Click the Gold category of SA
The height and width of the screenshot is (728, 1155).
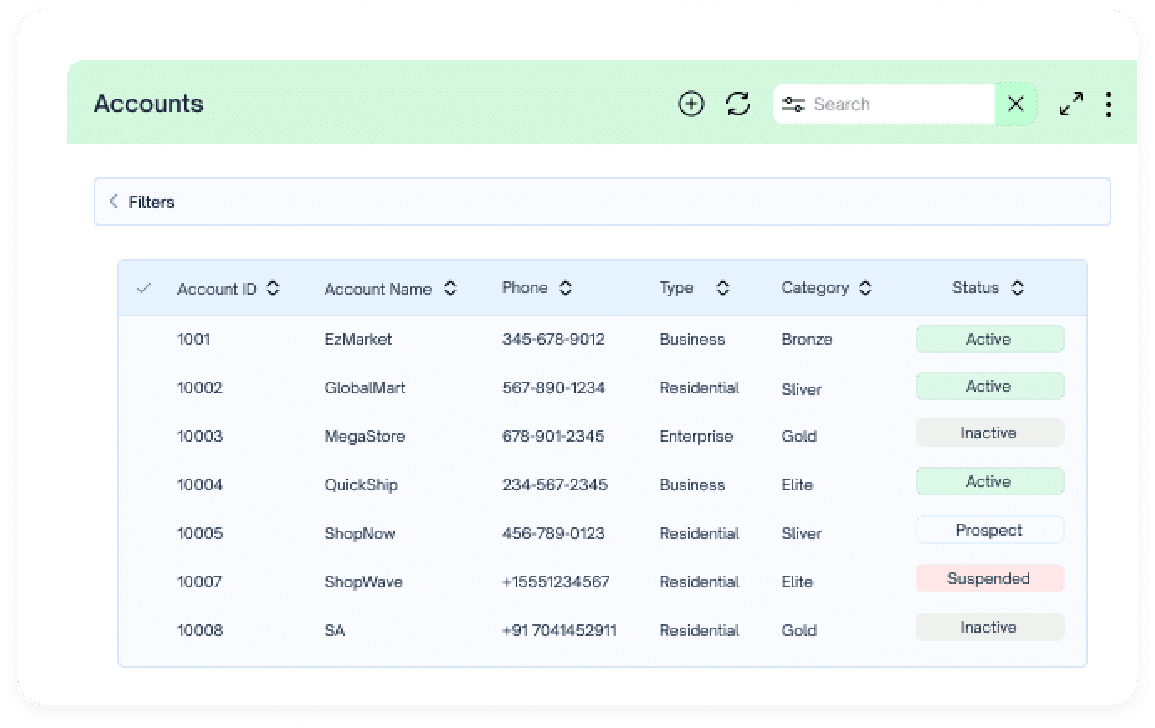point(799,630)
